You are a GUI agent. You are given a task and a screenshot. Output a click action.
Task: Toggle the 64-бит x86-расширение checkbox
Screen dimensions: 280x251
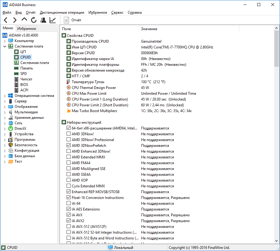click(68, 128)
